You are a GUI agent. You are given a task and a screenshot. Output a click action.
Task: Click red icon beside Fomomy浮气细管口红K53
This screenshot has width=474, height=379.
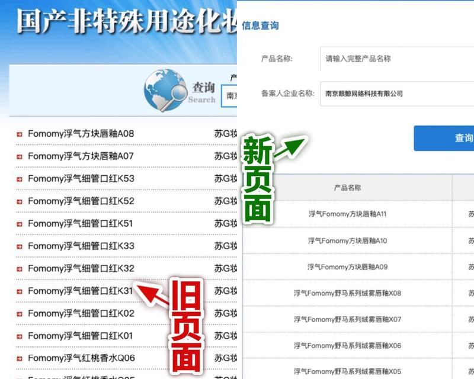[20, 179]
